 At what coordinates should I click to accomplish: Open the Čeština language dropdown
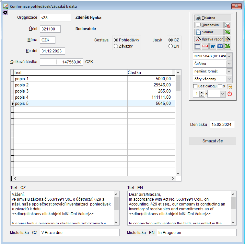pos(229,64)
